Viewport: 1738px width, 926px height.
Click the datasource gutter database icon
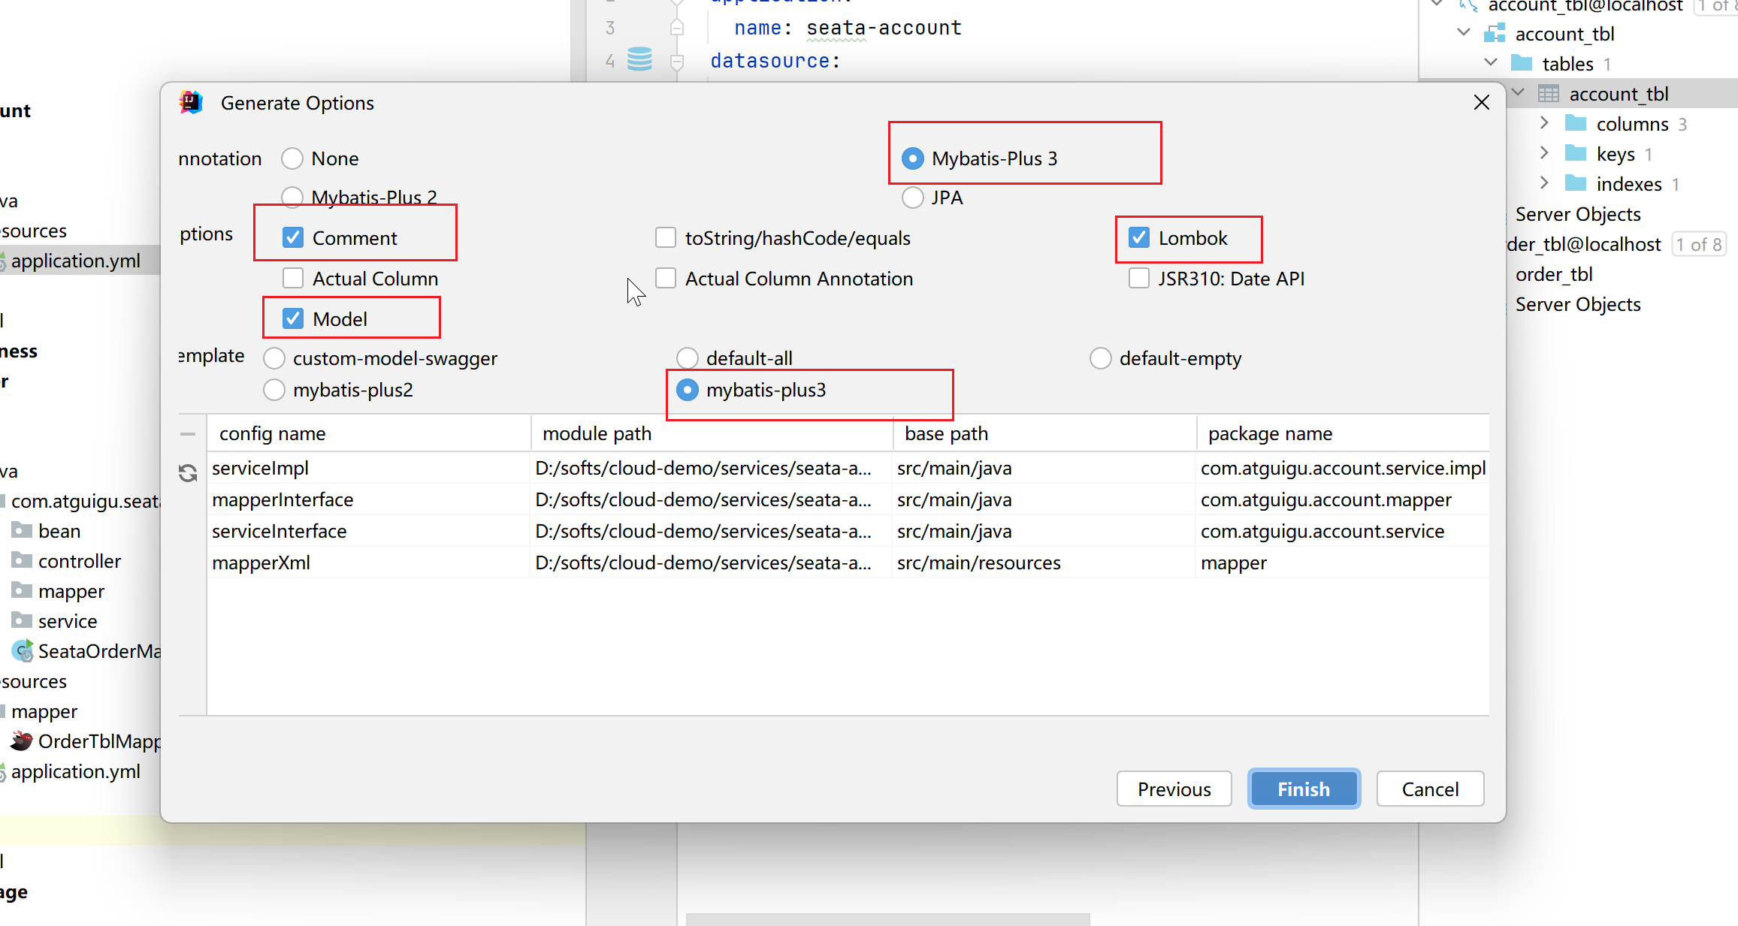tap(639, 59)
